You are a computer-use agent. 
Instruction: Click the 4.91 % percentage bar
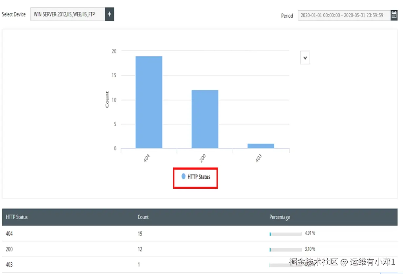(x=285, y=234)
